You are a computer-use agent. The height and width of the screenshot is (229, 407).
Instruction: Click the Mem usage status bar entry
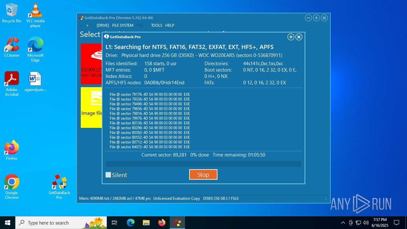click(x=115, y=198)
